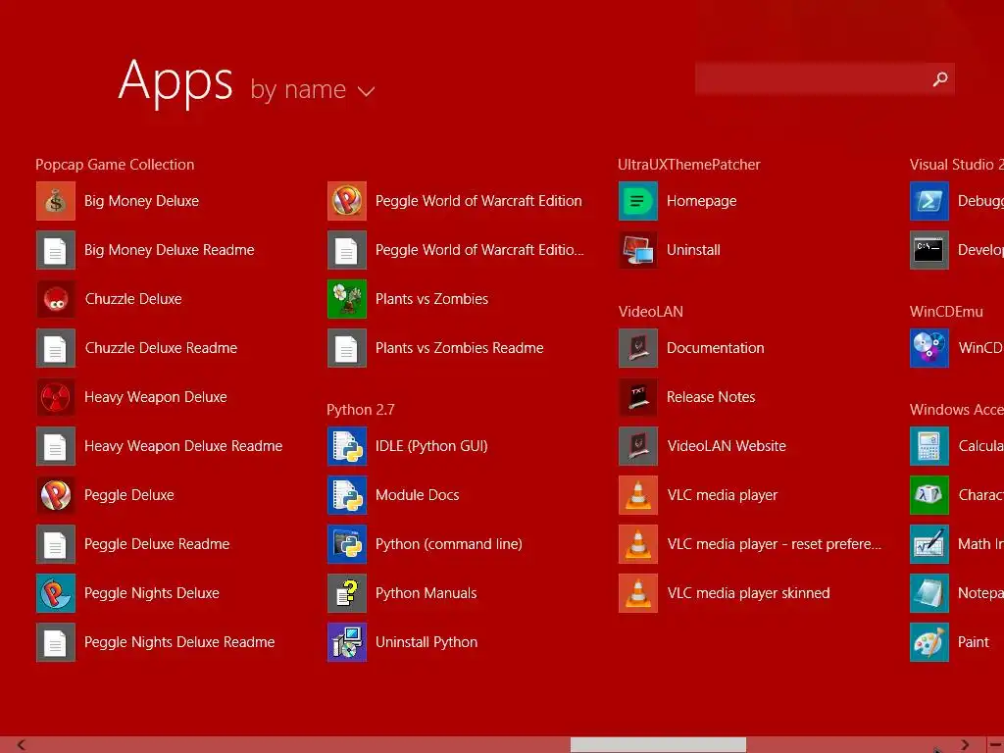Image resolution: width=1004 pixels, height=753 pixels.
Task: Open the Heavy Weapon Deluxe icon
Action: click(x=56, y=397)
